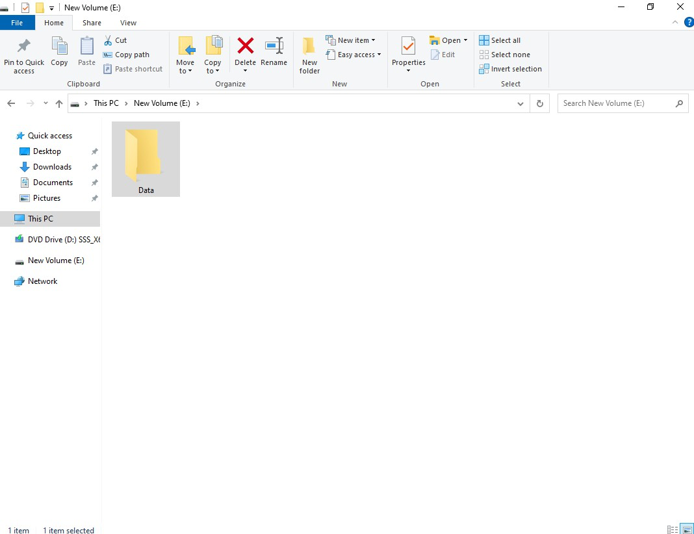Expand the Properties dropdown arrow
Screen dimensions: 694x534
click(409, 71)
